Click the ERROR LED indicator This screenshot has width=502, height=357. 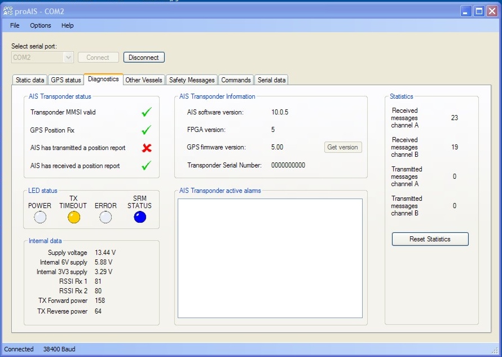[x=105, y=217]
